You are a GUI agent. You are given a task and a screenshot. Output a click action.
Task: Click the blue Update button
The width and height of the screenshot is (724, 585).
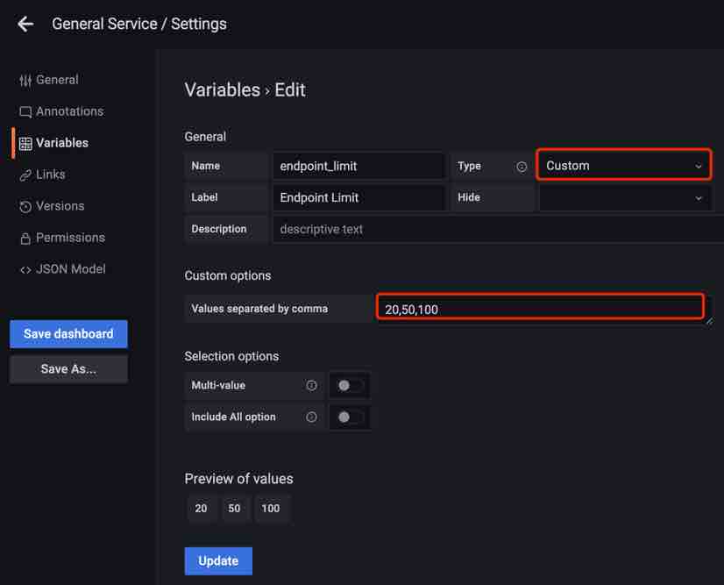tap(218, 561)
